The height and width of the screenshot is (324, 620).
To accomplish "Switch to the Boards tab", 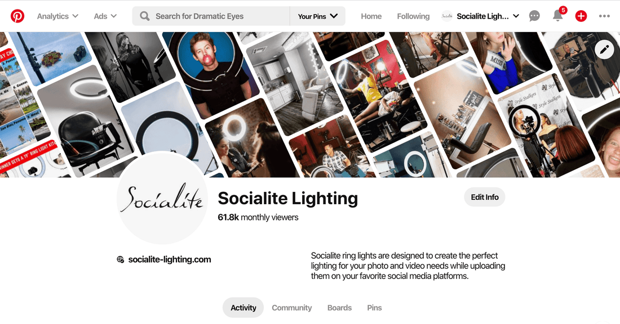I will [x=339, y=308].
